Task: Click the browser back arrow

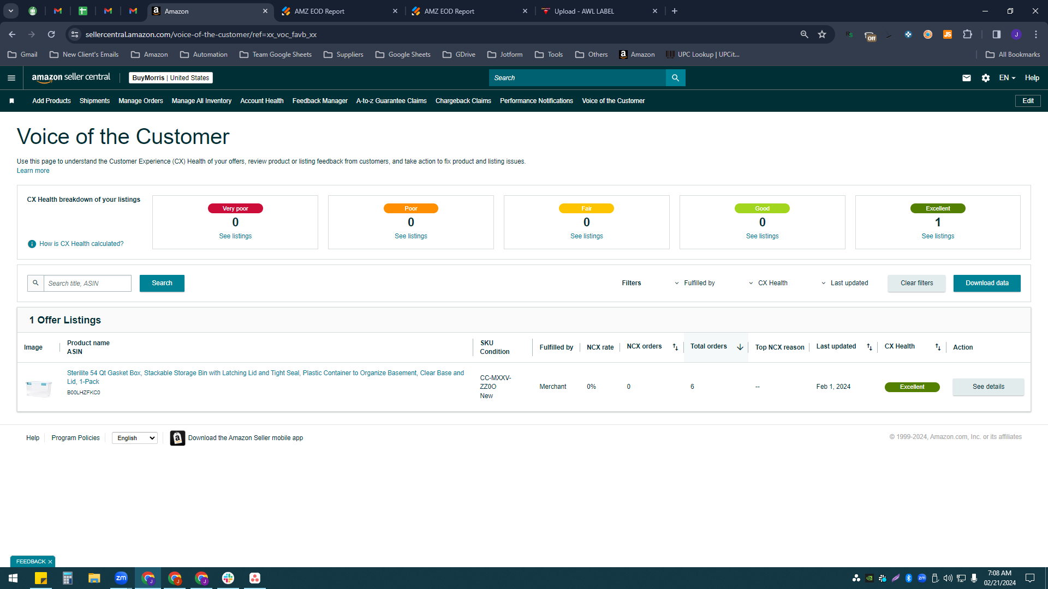Action: pos(12,34)
